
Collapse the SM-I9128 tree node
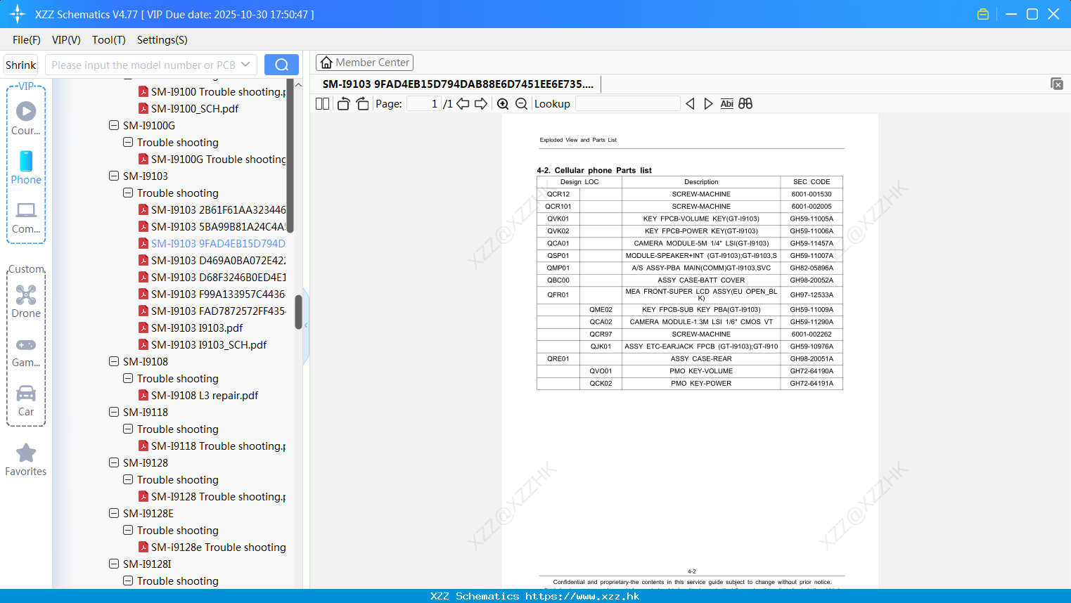(x=114, y=462)
